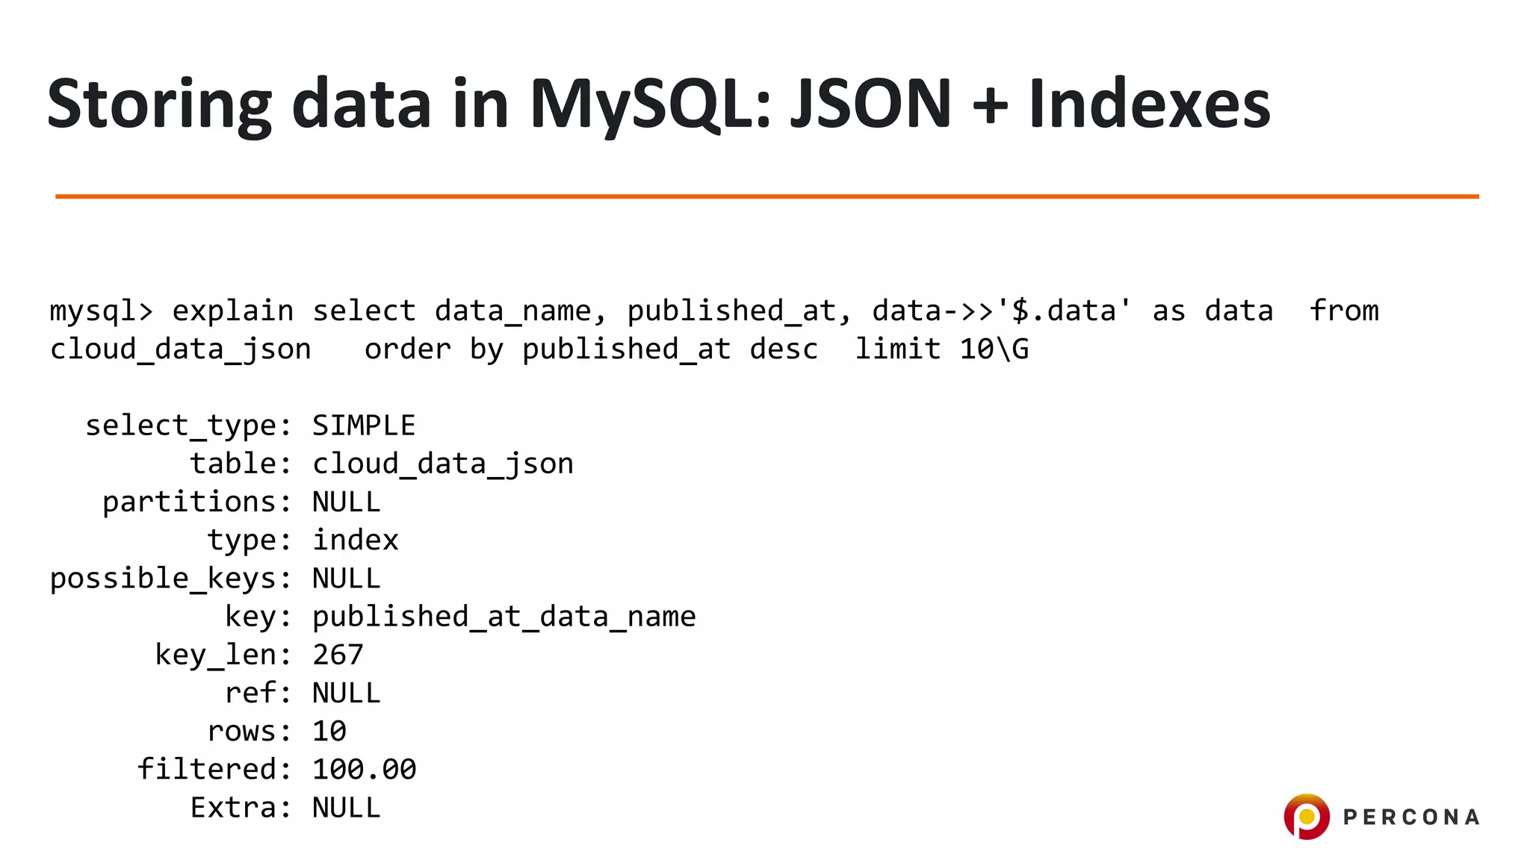
Task: Click the 'partitions:' label
Action: [x=197, y=502]
